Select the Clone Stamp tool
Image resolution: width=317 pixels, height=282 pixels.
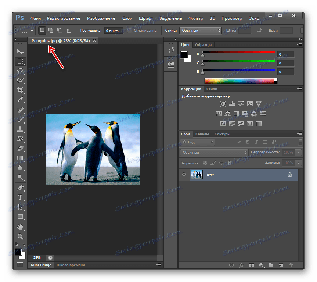click(x=20, y=129)
